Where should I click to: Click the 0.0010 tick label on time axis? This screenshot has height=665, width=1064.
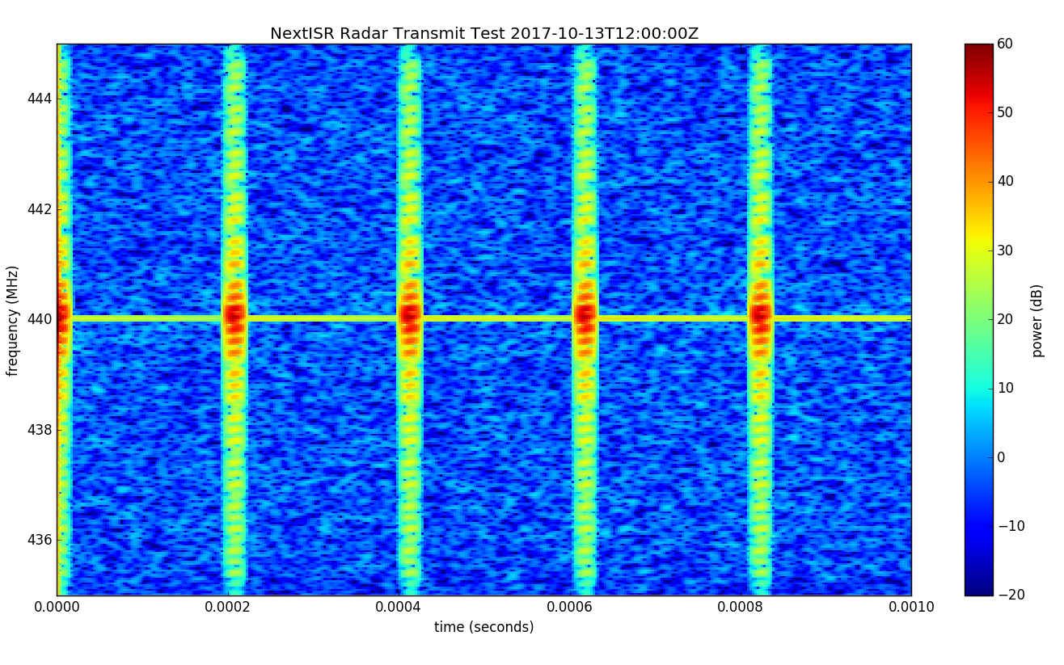[x=910, y=607]
